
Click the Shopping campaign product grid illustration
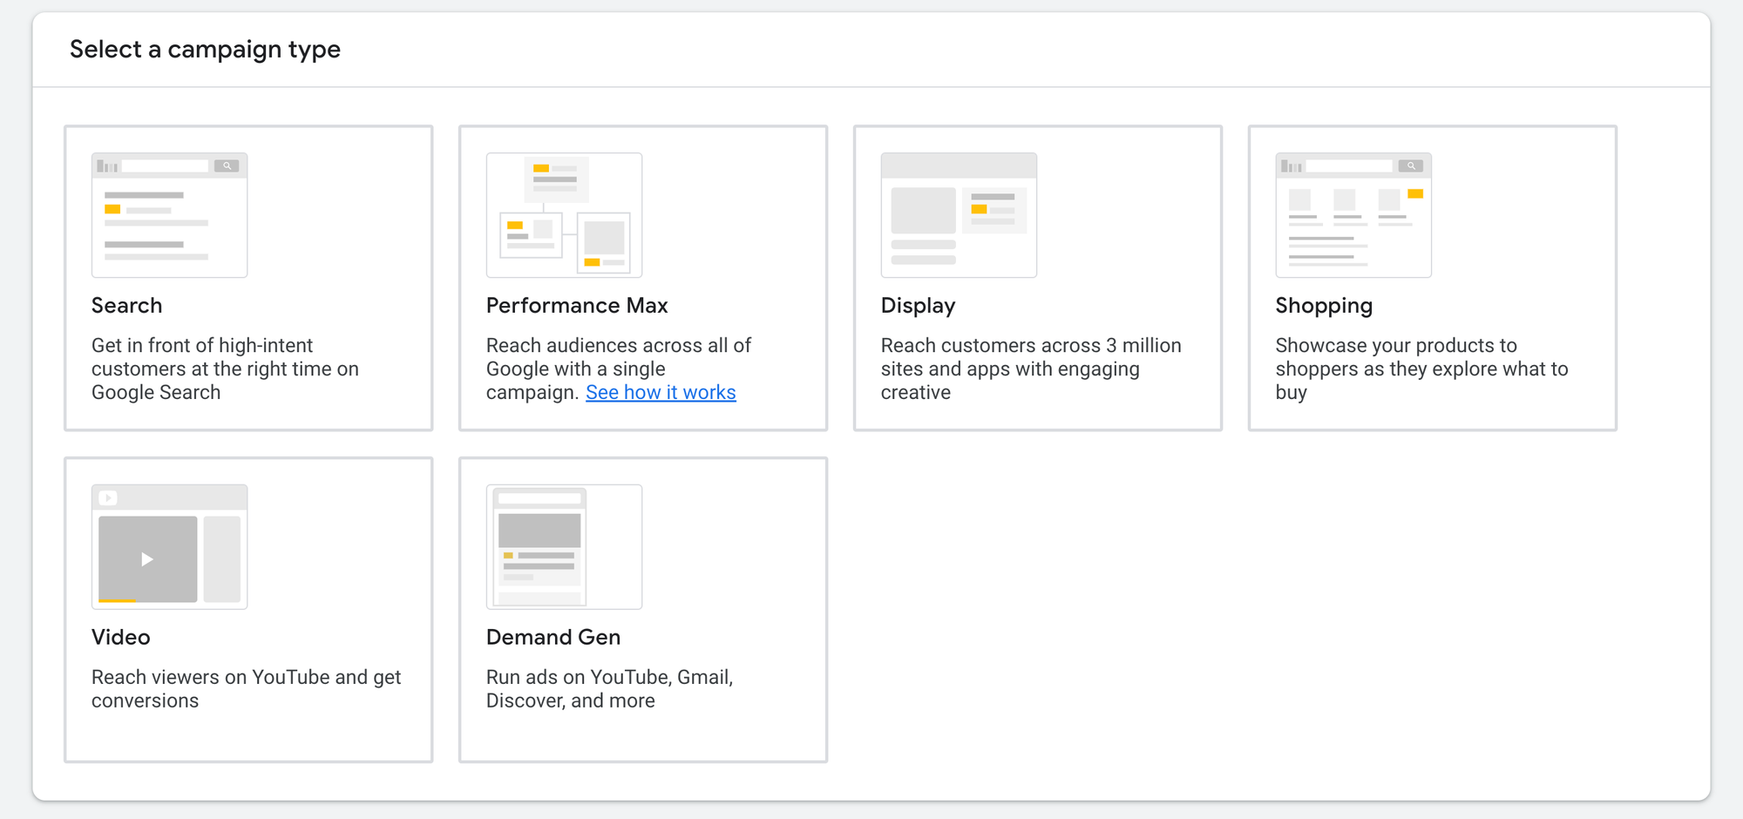click(x=1353, y=215)
